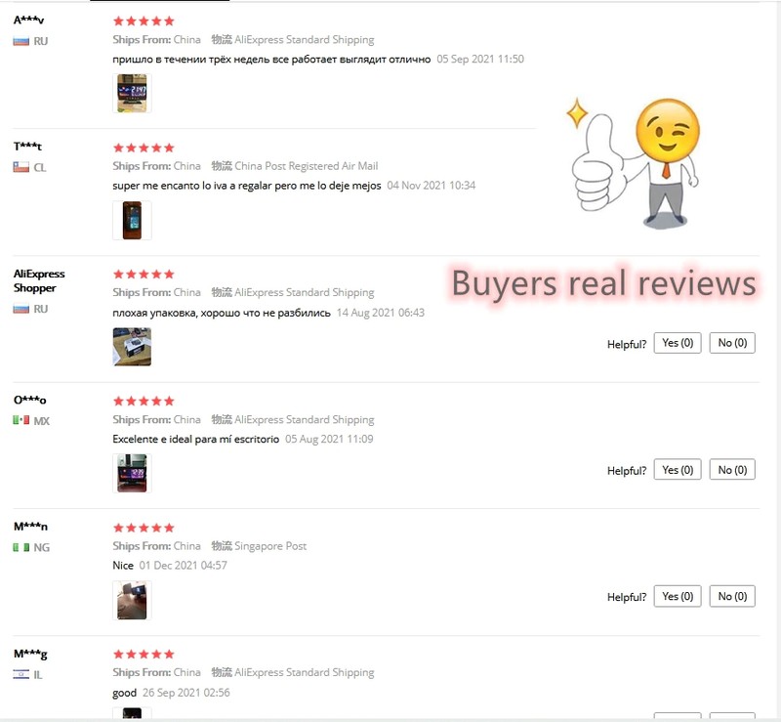
Task: Select the reviewer name M***g
Action: tap(30, 654)
